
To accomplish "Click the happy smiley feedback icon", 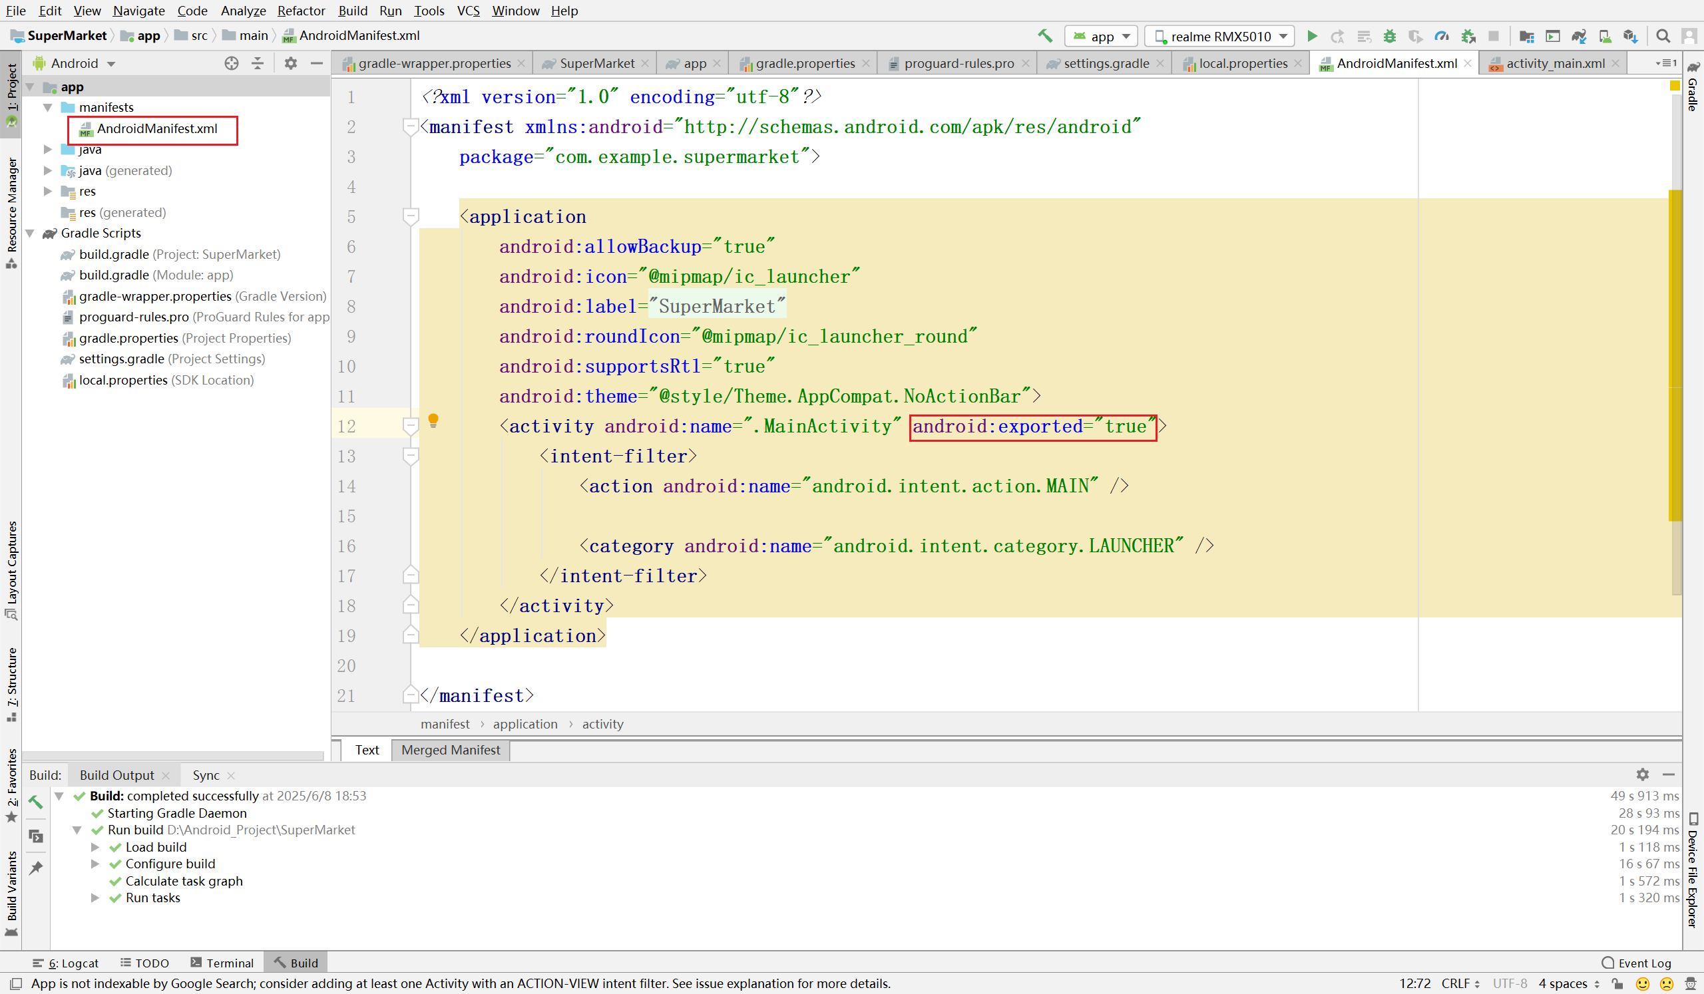I will (1642, 984).
